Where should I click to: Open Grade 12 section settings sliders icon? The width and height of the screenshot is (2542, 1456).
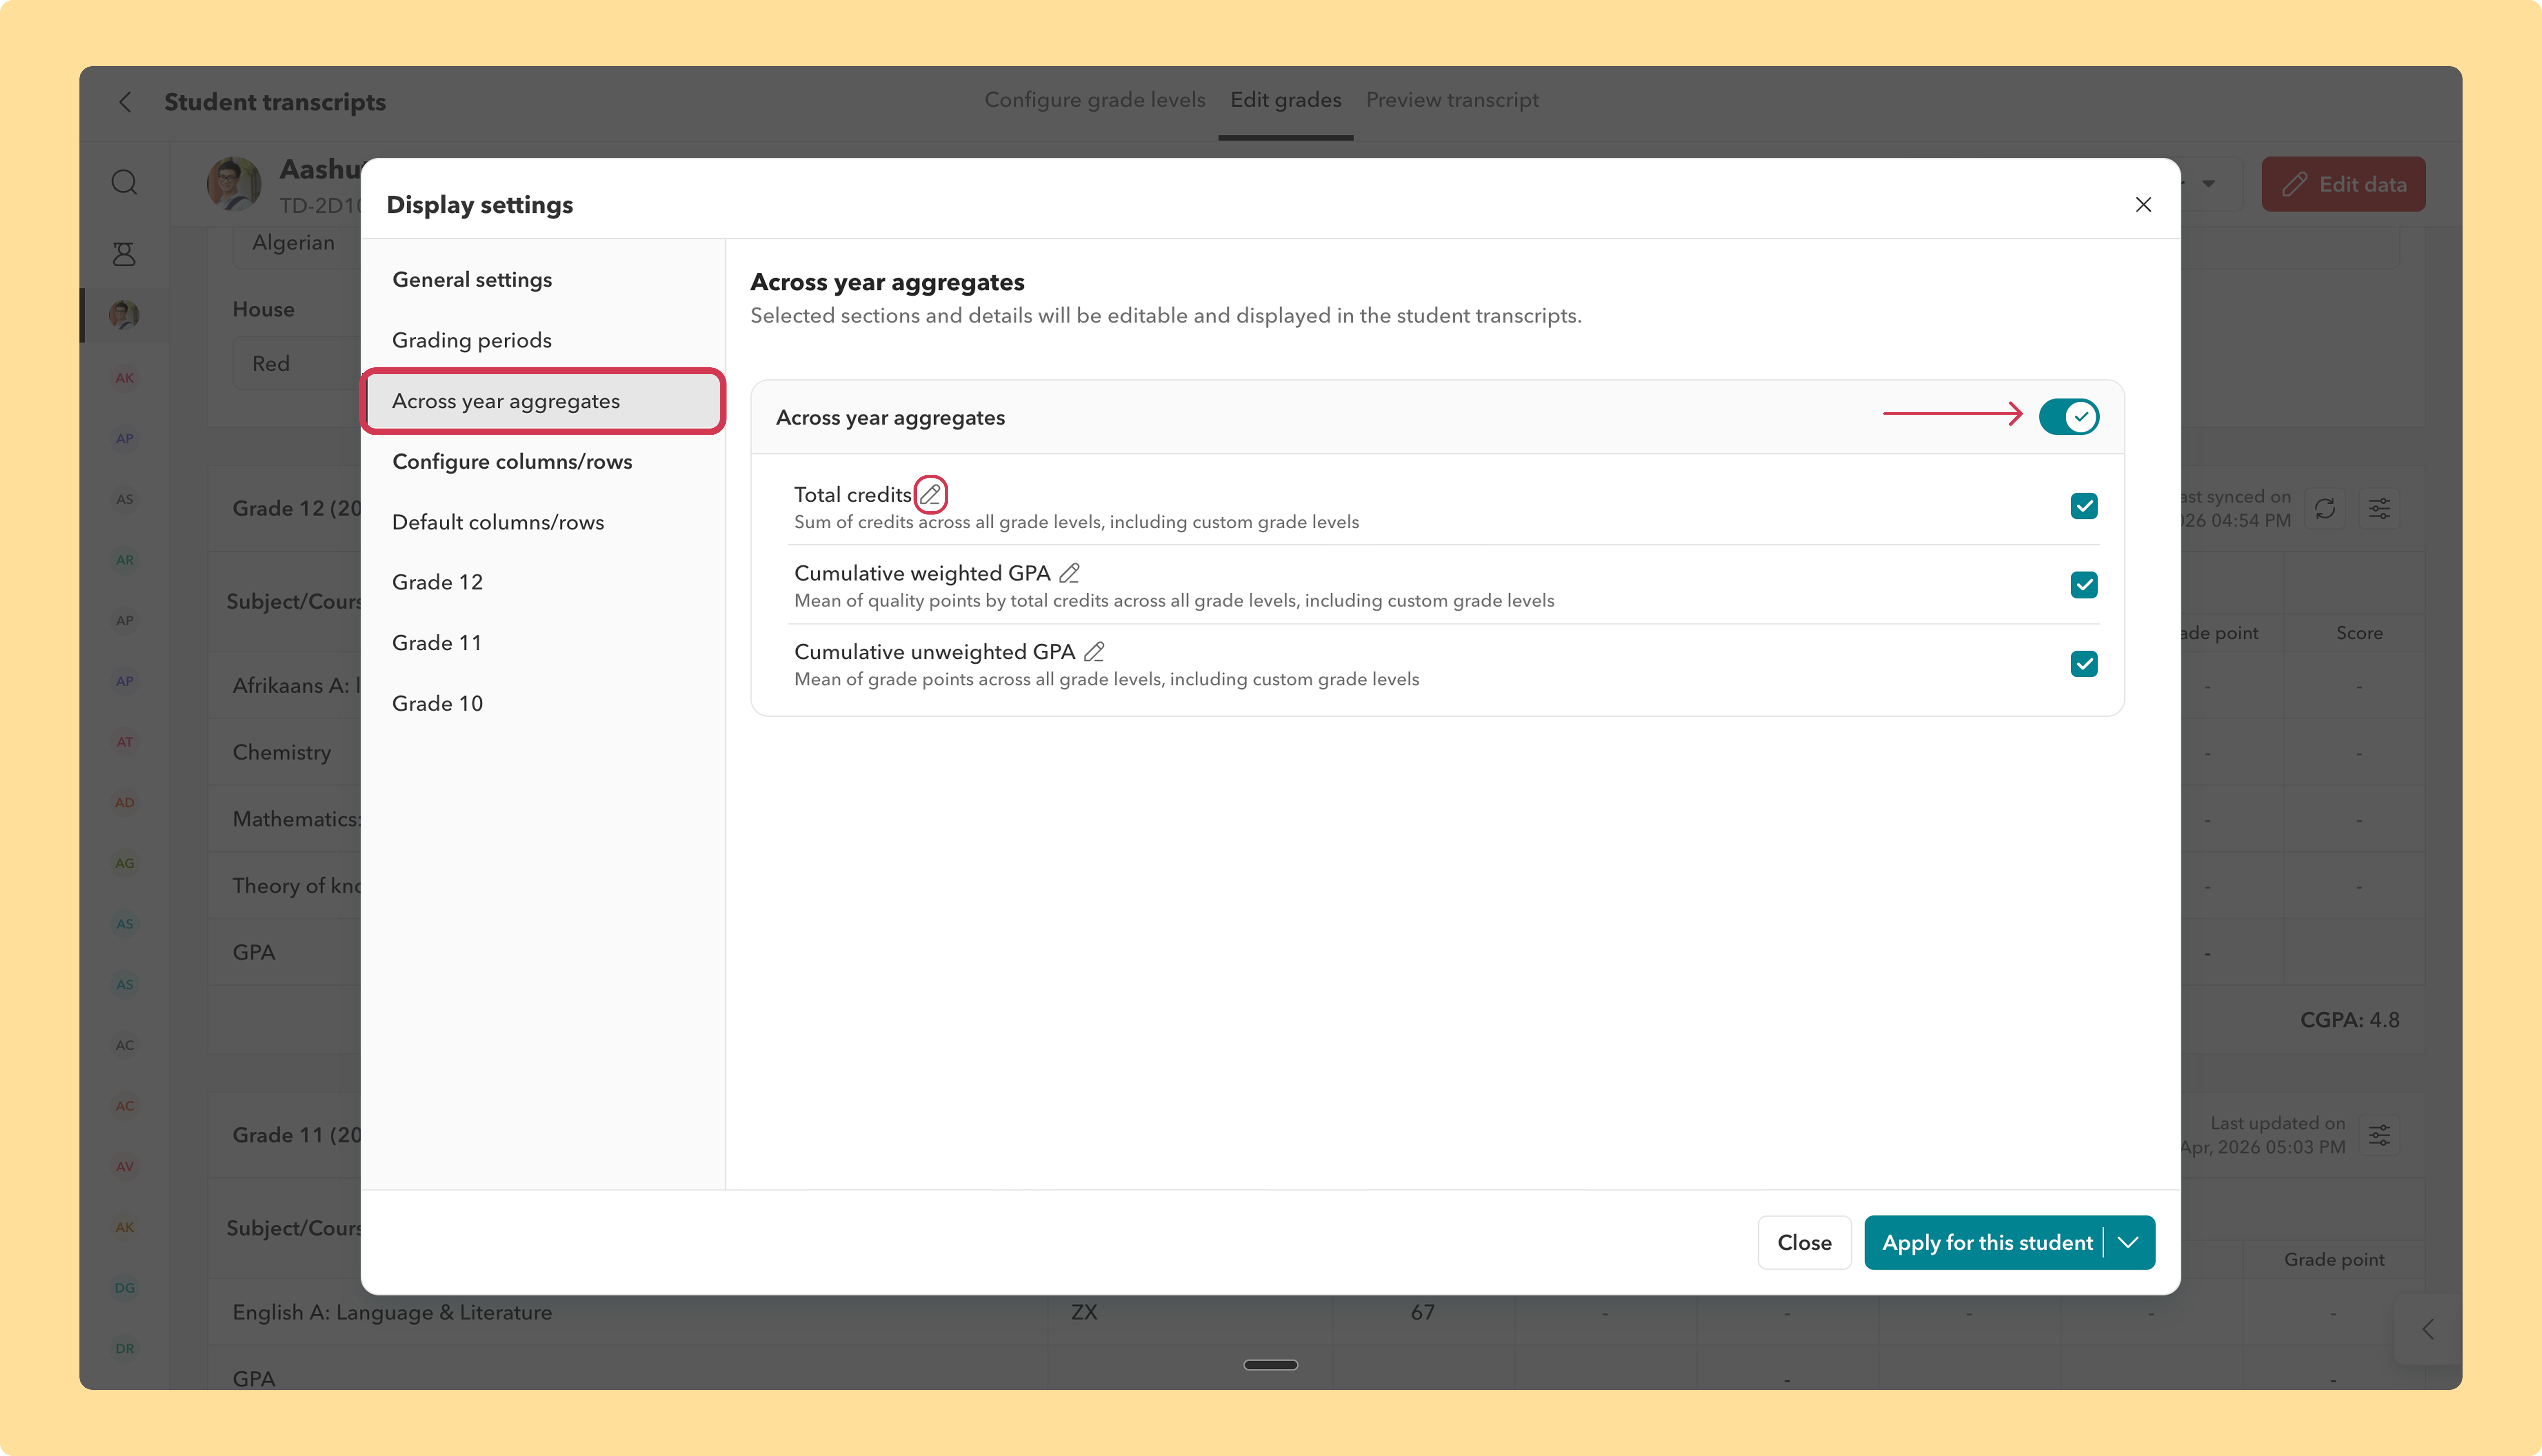(2379, 509)
